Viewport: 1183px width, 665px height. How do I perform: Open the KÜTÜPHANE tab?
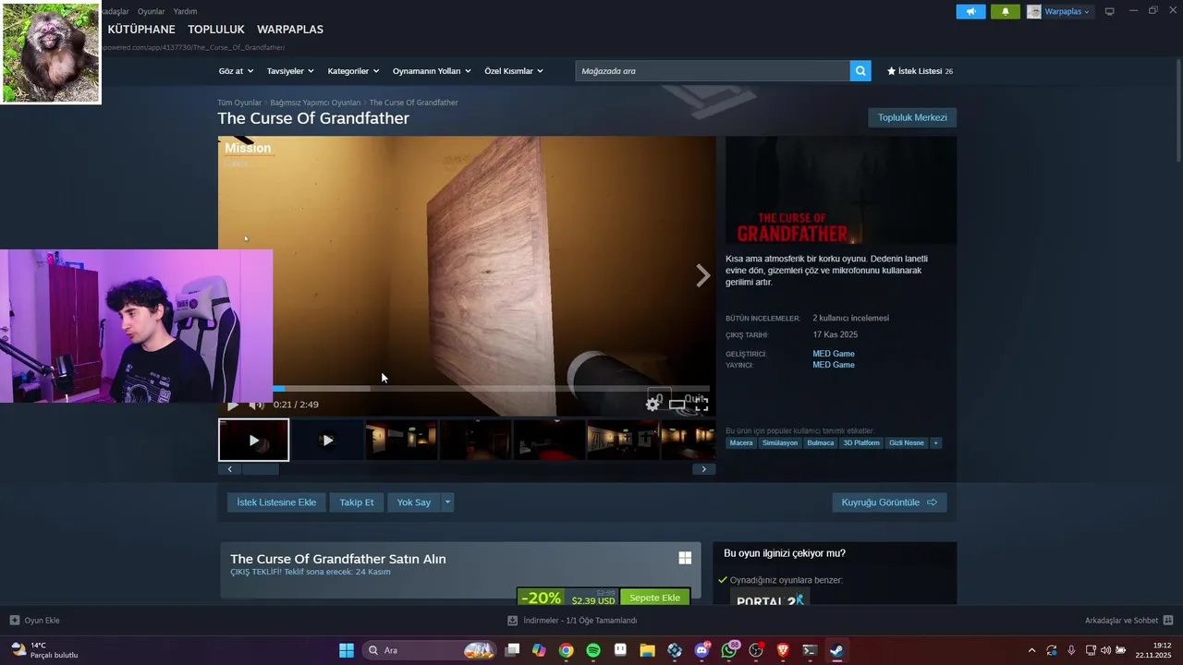coord(141,30)
